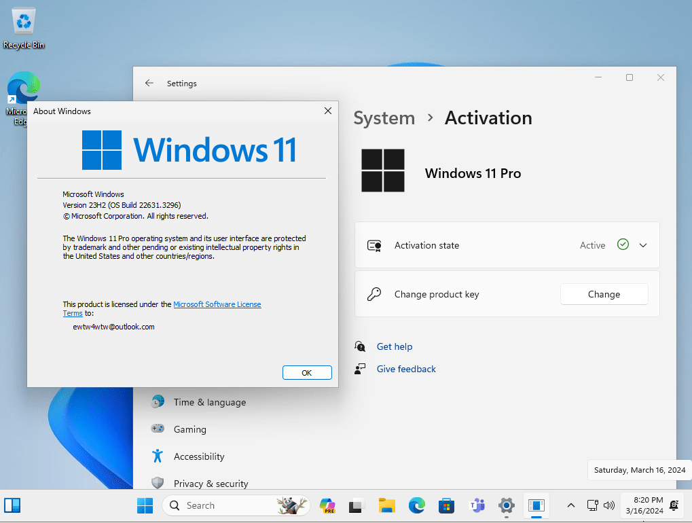Screen dimensions: 692x523
Task: Open the Widgets panel icon
Action: (x=12, y=505)
